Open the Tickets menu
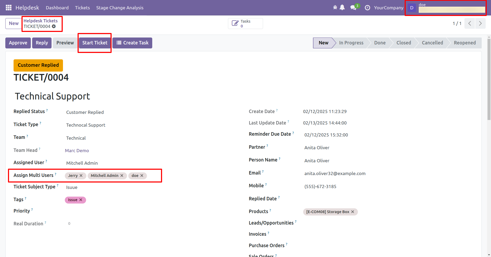This screenshot has width=491, height=257. tap(82, 8)
